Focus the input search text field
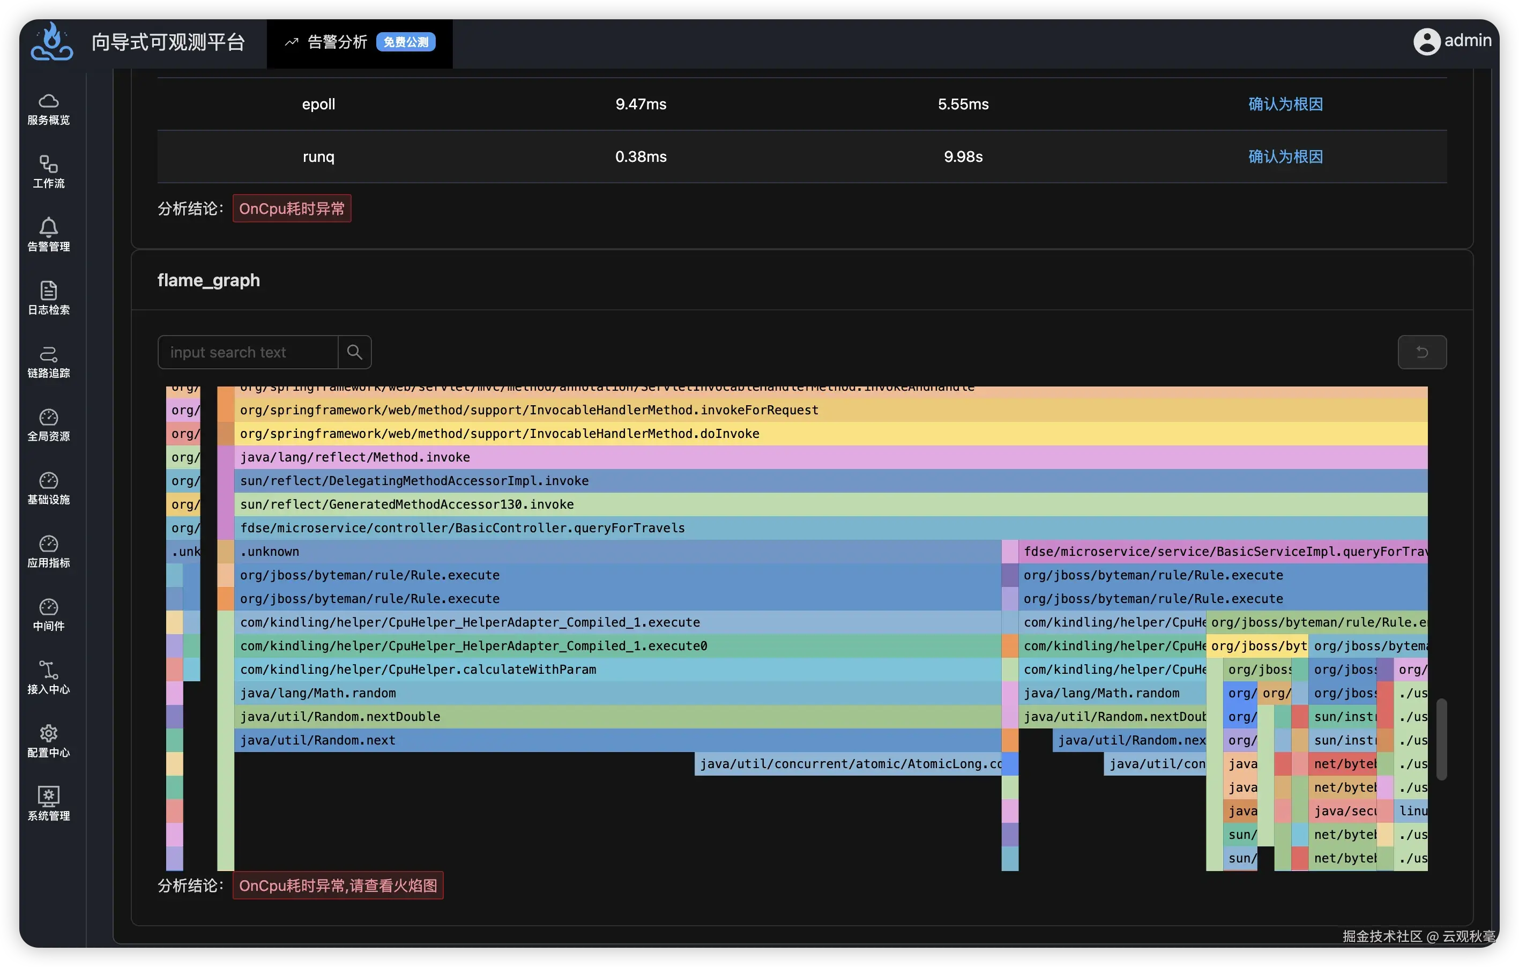This screenshot has height=967, width=1519. [248, 352]
